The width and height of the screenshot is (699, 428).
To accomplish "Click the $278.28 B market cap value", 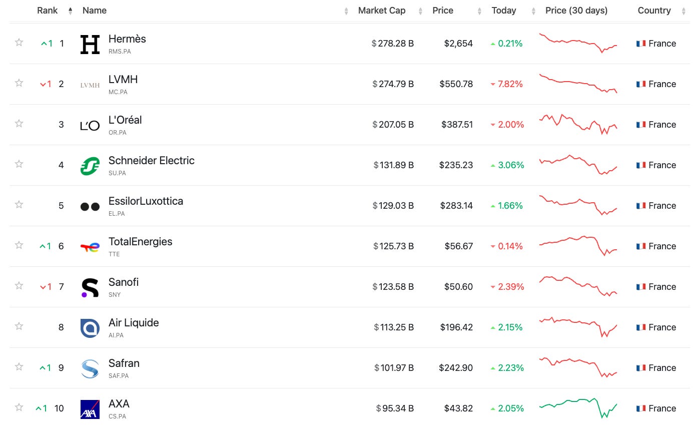I will coord(393,44).
